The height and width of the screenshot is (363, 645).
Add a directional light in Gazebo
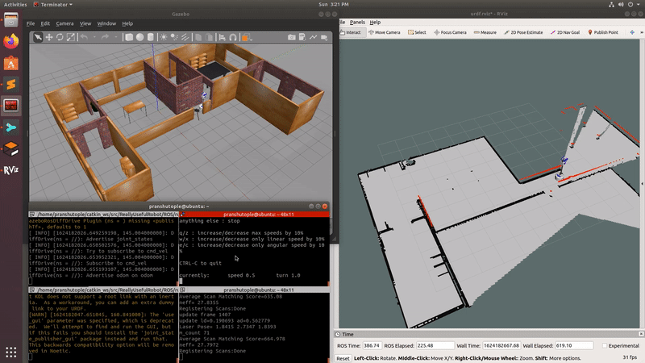tap(185, 37)
